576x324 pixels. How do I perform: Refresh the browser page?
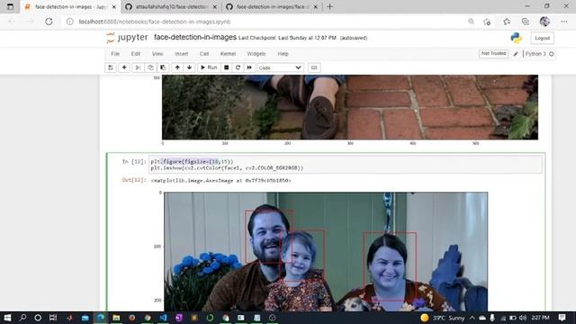[x=49, y=22]
